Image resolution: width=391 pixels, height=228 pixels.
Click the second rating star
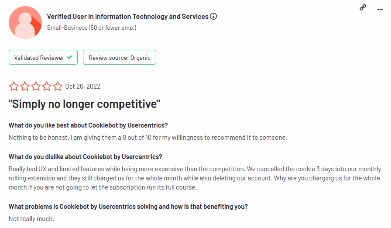click(x=25, y=86)
